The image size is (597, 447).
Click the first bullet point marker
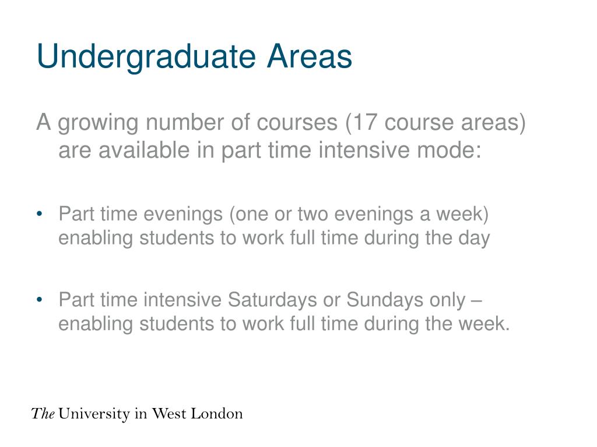(39, 214)
